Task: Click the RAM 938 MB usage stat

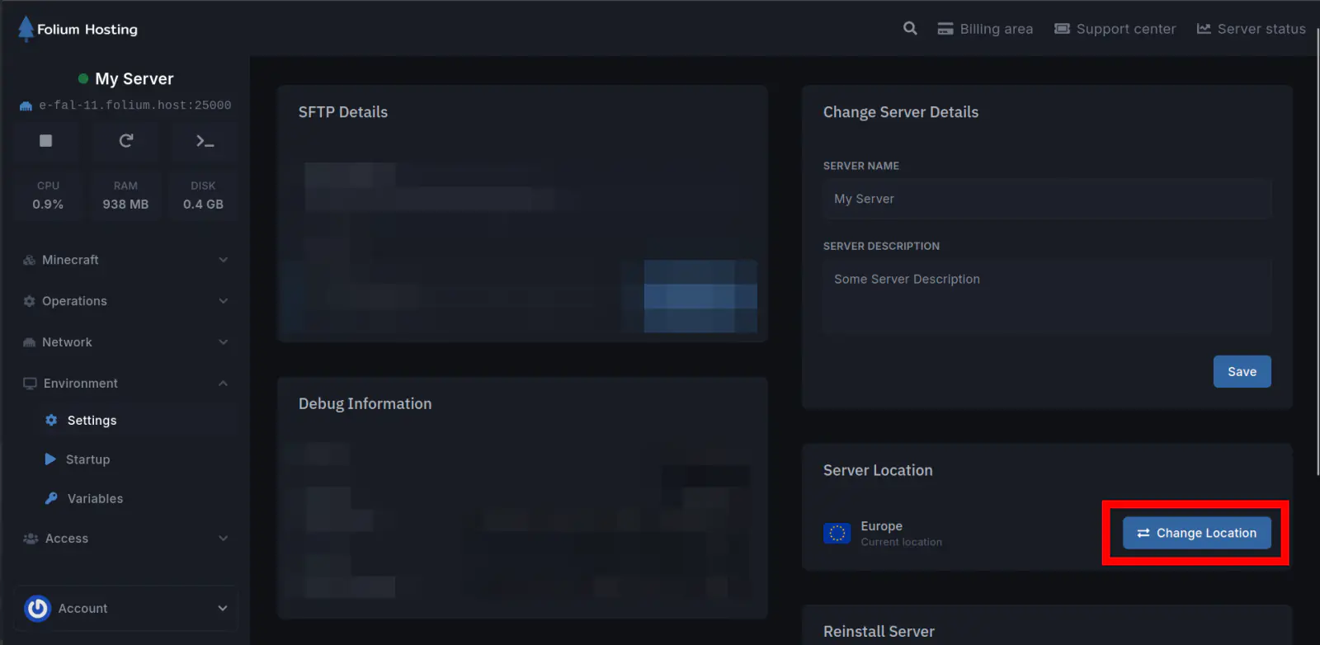Action: tap(126, 196)
